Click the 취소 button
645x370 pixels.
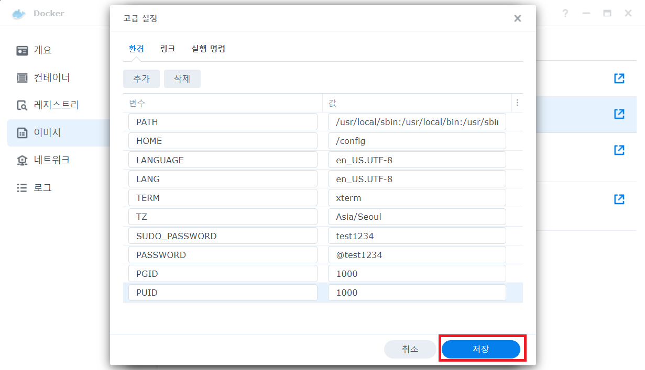[x=410, y=349]
